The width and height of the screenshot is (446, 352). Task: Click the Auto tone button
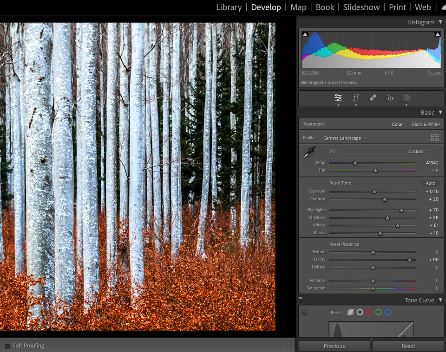[x=430, y=183]
